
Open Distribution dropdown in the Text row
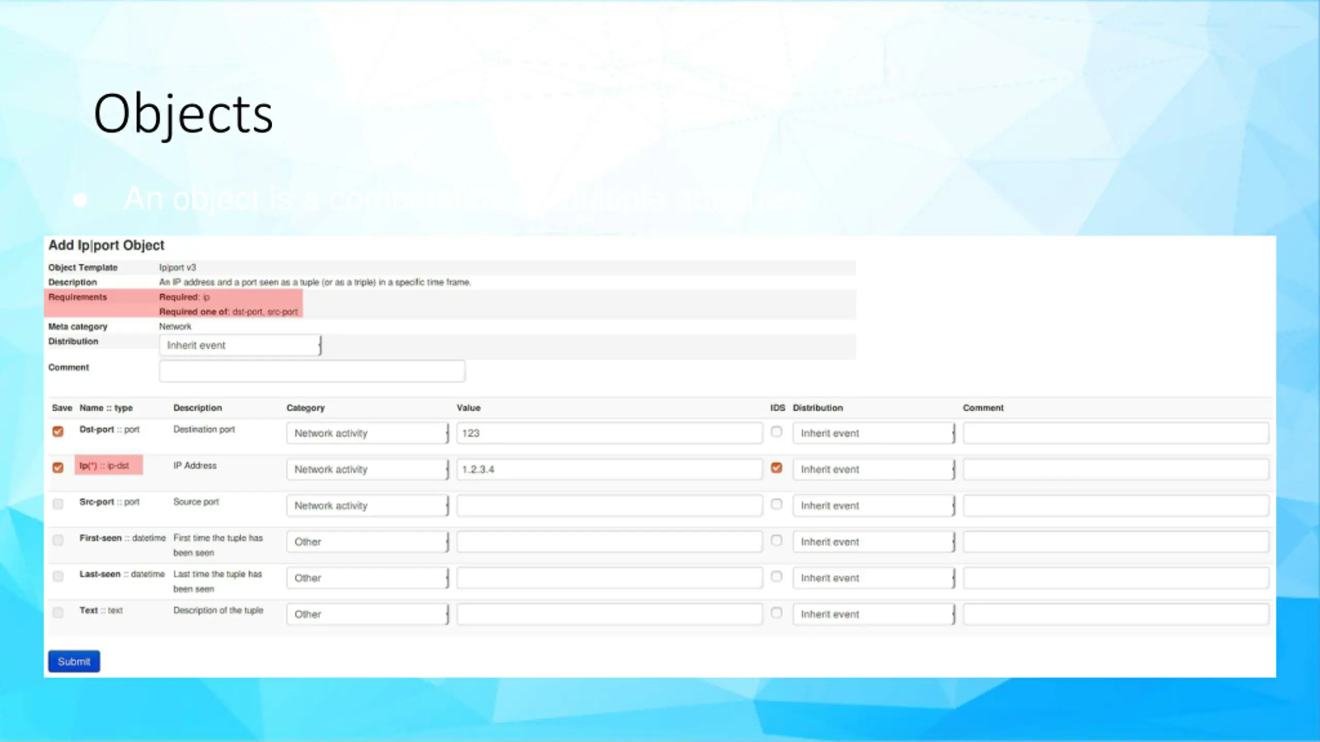[873, 614]
